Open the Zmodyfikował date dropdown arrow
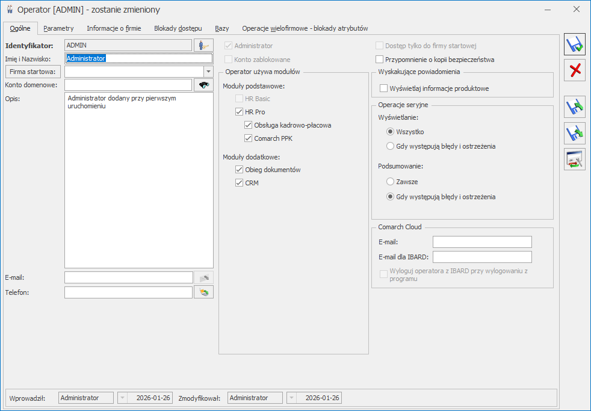 291,398
